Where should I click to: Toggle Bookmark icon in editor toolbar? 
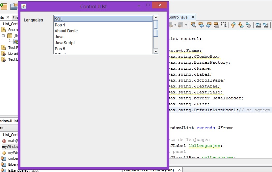tap(249, 25)
